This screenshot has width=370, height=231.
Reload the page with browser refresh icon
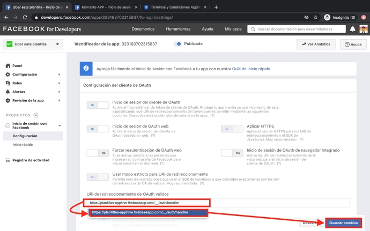tap(27, 17)
